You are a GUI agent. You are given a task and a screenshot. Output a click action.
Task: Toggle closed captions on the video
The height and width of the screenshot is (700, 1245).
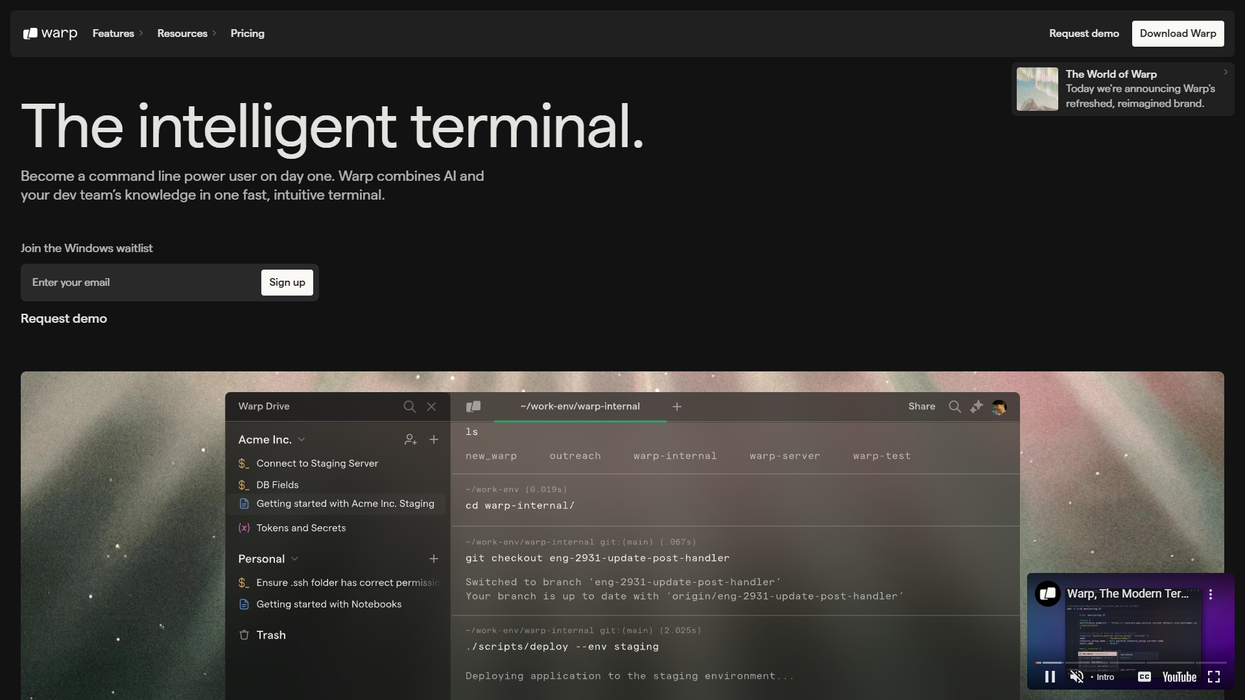(1144, 677)
